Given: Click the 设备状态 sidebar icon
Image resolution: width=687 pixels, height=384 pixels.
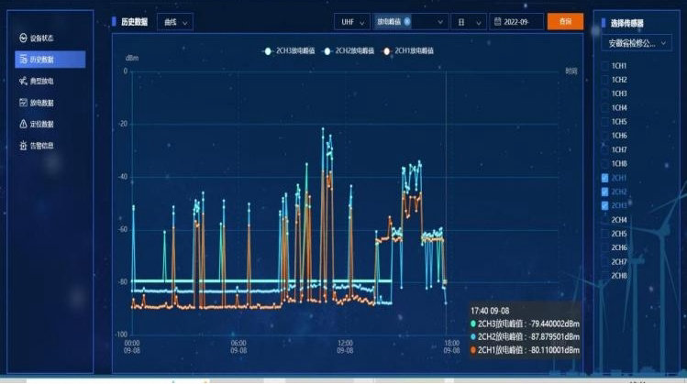Looking at the screenshot, I should pyautogui.click(x=23, y=38).
